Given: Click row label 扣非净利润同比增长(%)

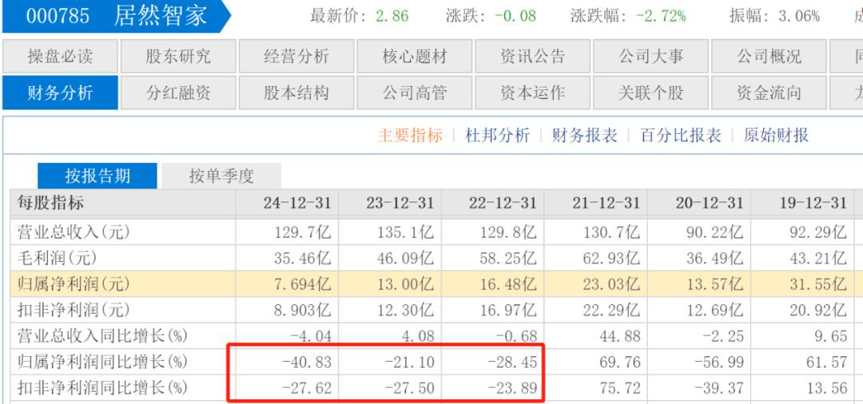Looking at the screenshot, I should click(x=103, y=389).
